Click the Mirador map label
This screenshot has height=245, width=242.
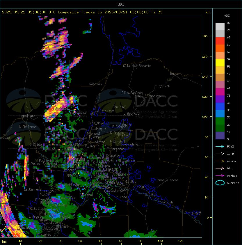(123, 197)
